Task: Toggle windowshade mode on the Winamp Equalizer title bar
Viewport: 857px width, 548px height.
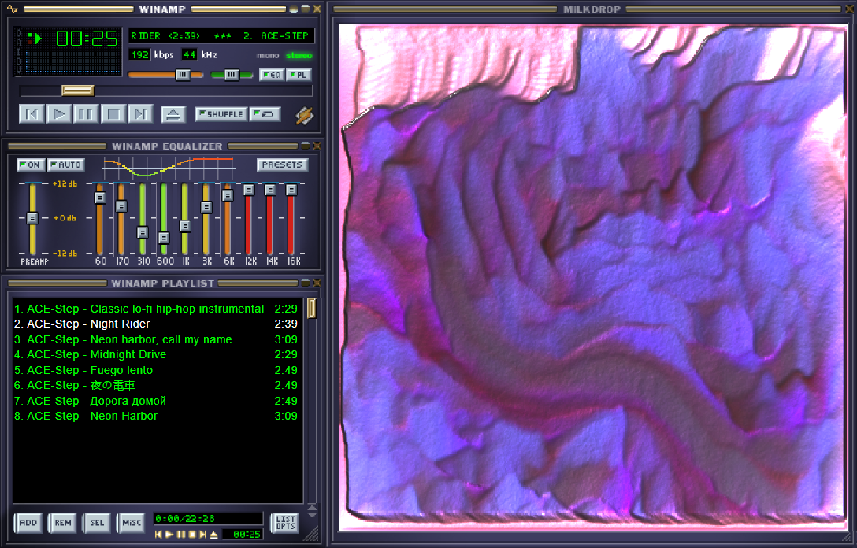Action: (306, 146)
